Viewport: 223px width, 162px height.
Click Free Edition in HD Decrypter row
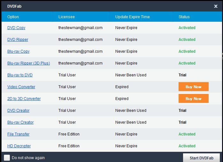(69, 146)
